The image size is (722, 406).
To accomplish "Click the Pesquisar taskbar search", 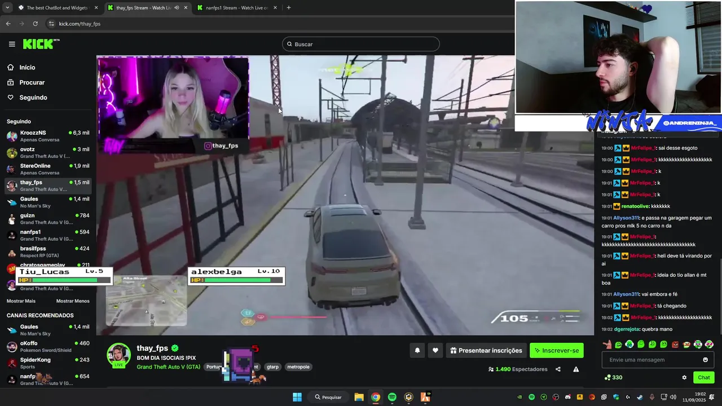I will click(328, 397).
